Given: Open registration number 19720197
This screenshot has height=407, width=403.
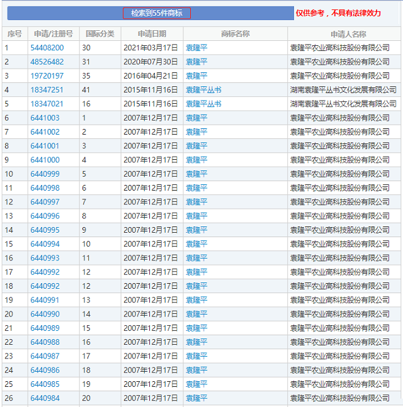Looking at the screenshot, I should click(x=47, y=75).
